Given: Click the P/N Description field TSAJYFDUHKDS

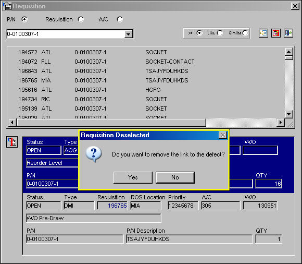Looking at the screenshot, I should point(190,239).
